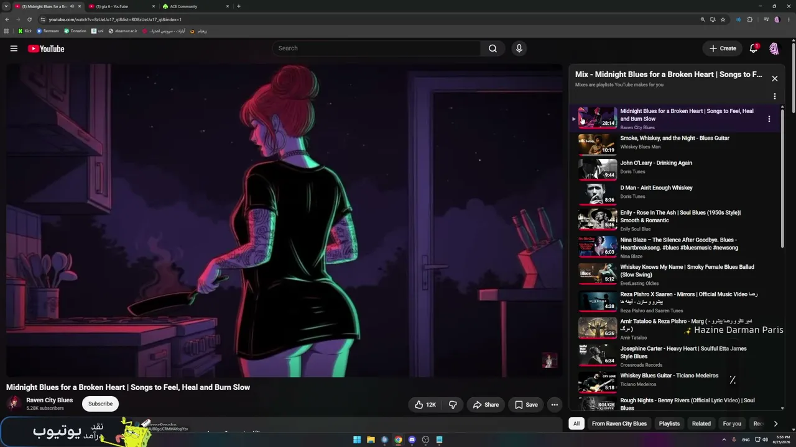Open Whiskey Knows My Name video title
Viewport: 796px width, 447px height.
[x=687, y=271]
